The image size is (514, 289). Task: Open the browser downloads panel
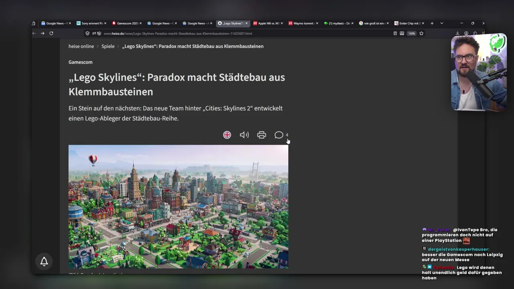coord(457,33)
